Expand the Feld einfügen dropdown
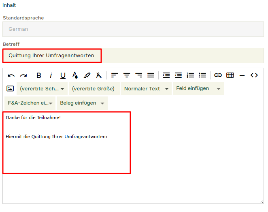268x212 pixels. [x=198, y=89]
